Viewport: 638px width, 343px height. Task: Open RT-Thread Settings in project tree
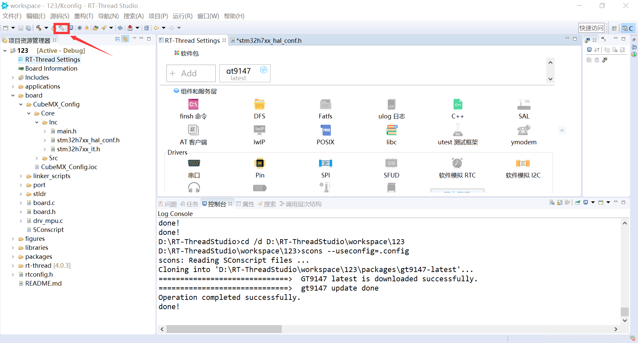pyautogui.click(x=49, y=60)
